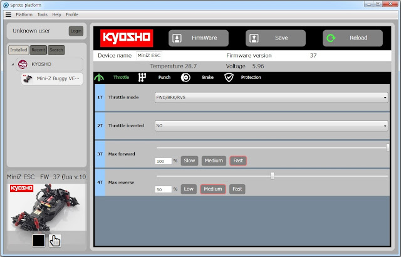Click the Sproto platform app icon
401x257 pixels.
(x=6, y=5)
